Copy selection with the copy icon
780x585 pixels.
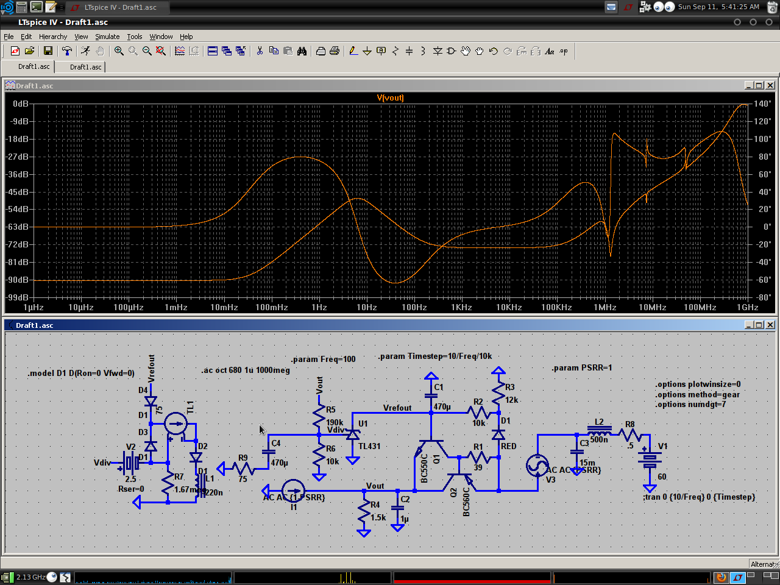[274, 51]
